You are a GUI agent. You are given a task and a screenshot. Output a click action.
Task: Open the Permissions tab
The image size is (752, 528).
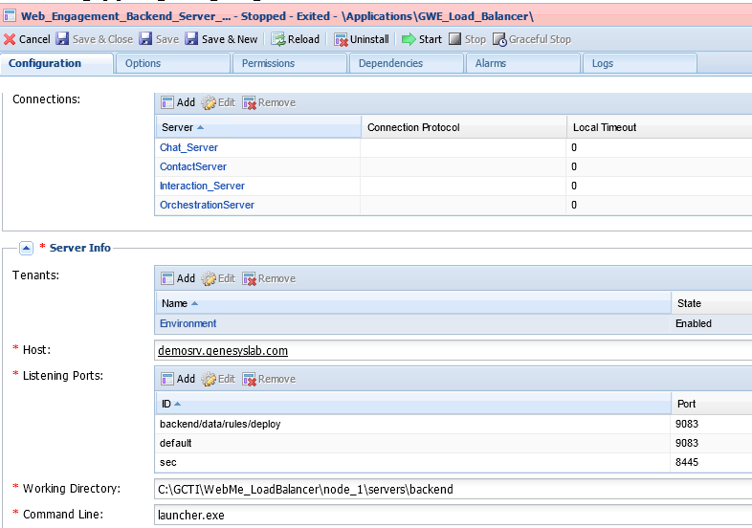point(290,63)
